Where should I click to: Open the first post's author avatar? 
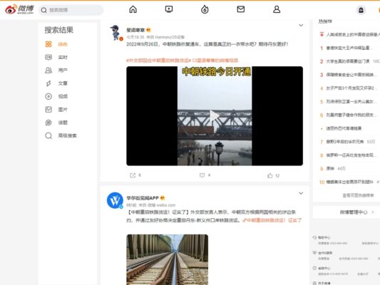[x=115, y=33]
